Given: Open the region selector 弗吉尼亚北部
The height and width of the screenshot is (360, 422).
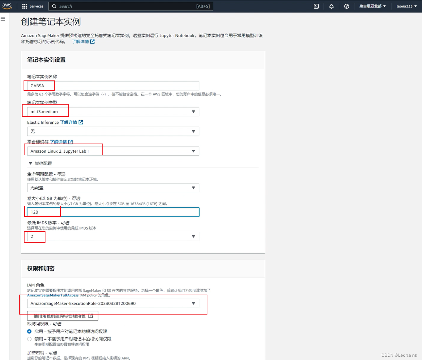Looking at the screenshot, I should (373, 6).
